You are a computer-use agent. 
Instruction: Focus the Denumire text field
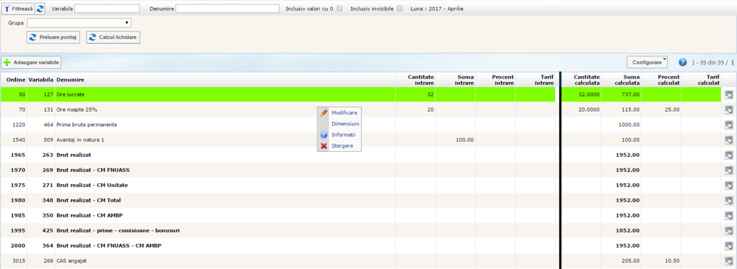click(x=227, y=9)
